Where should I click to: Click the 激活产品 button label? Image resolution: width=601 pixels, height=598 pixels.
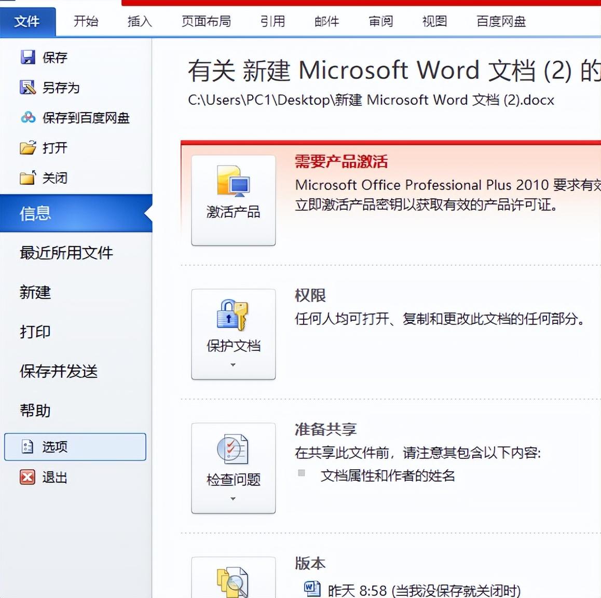[x=233, y=212]
